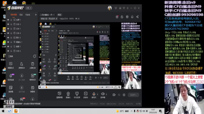Open the settings gear in the bottom bar
This screenshot has width=204, height=114.
click(124, 95)
